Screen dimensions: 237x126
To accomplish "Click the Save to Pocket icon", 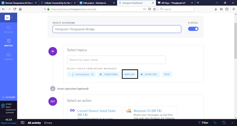I will point(150,9).
